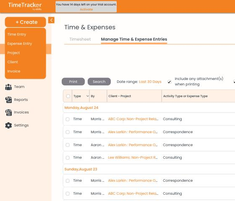Image resolution: width=235 pixels, height=201 pixels.
Task: Open Settings in the sidebar
Action: 21,125
